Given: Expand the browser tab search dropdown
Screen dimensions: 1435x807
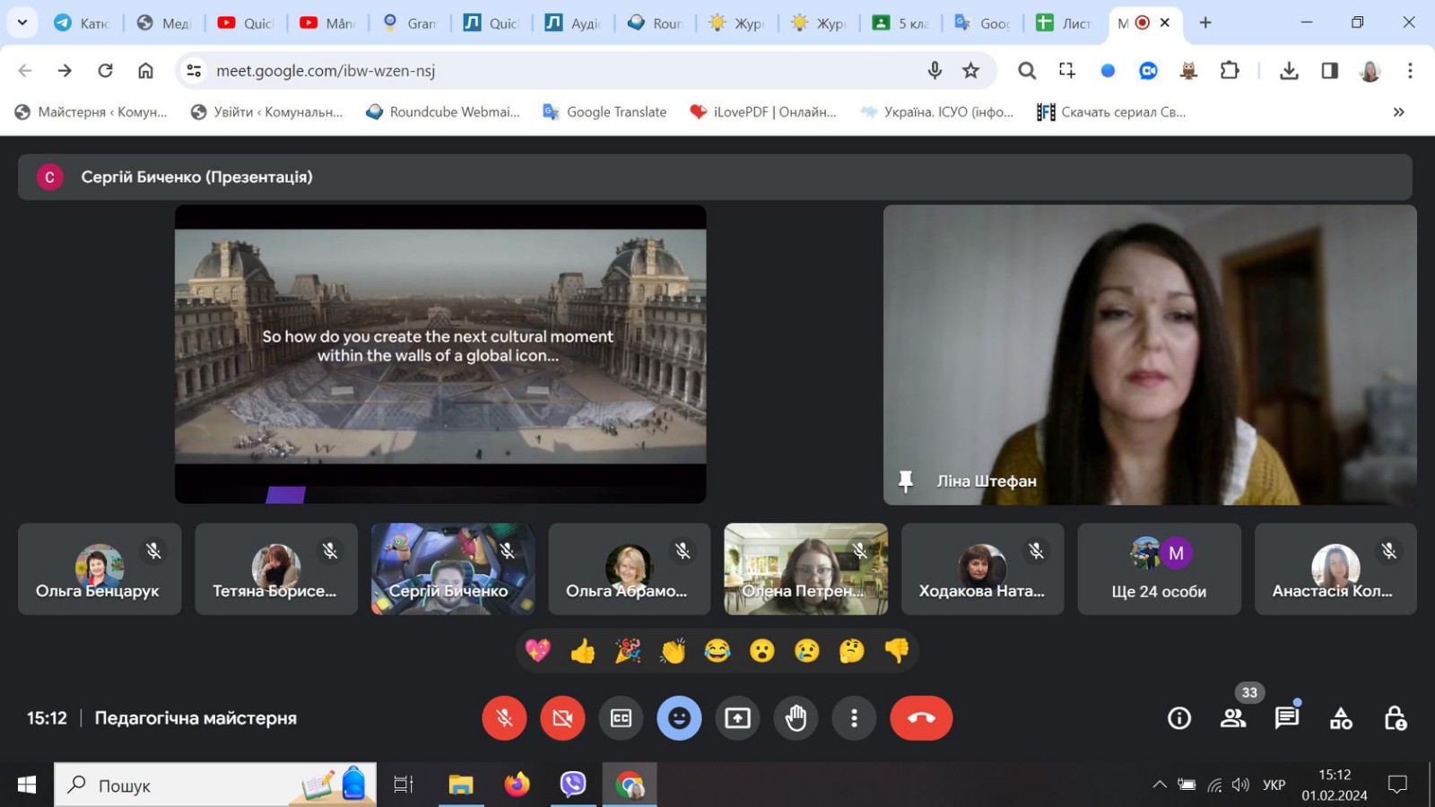Looking at the screenshot, I should coord(22,22).
